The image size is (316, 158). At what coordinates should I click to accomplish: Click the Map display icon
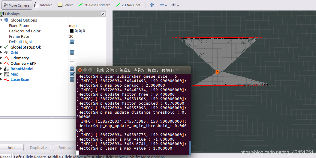[6, 74]
